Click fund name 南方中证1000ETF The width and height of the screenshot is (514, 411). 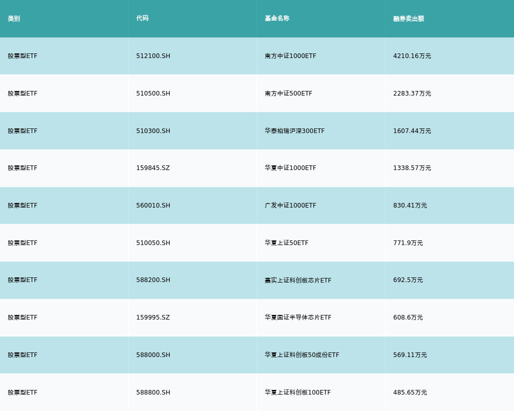point(290,56)
